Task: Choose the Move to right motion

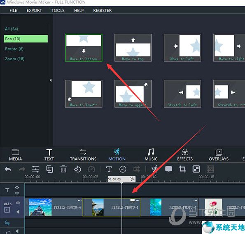Action: coord(229,48)
